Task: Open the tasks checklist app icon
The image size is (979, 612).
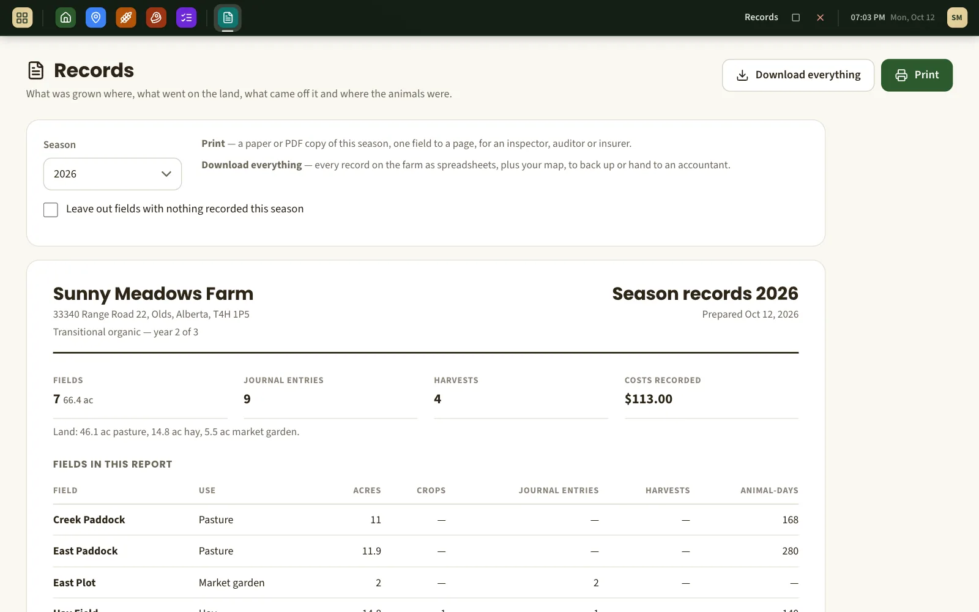Action: click(187, 18)
